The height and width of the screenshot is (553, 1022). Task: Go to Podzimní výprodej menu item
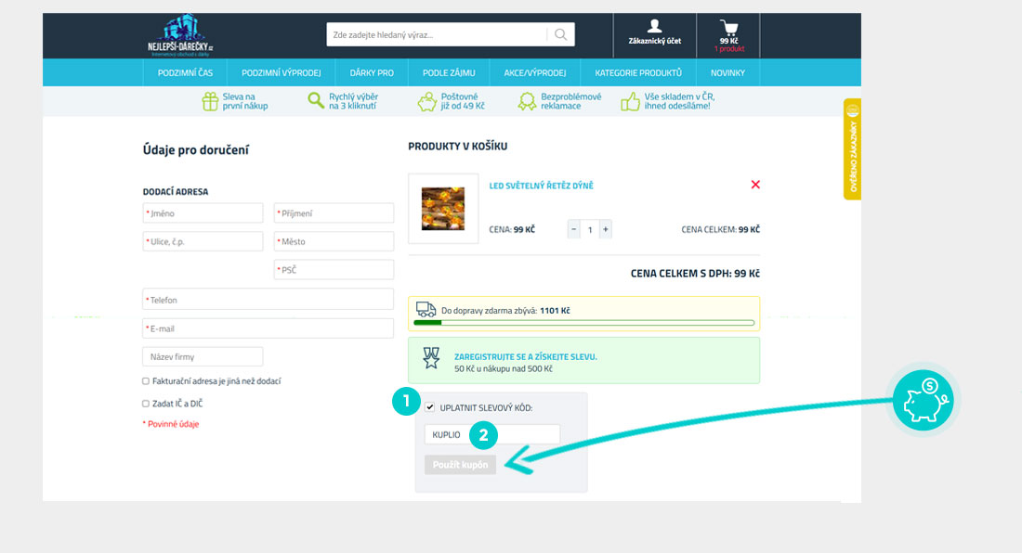click(x=282, y=72)
